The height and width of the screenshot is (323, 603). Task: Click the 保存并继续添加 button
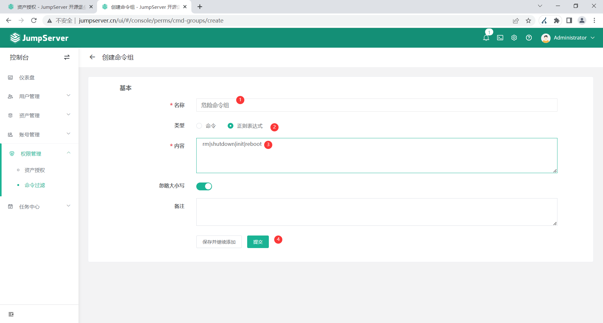(x=219, y=242)
